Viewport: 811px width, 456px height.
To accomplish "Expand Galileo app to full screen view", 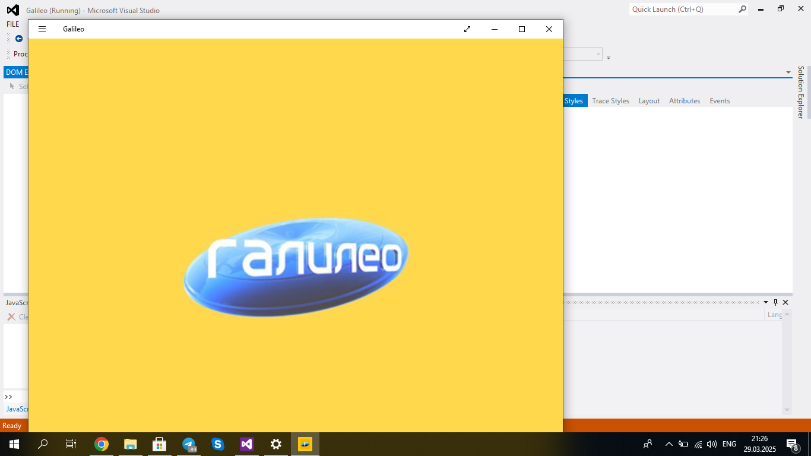I will point(467,29).
